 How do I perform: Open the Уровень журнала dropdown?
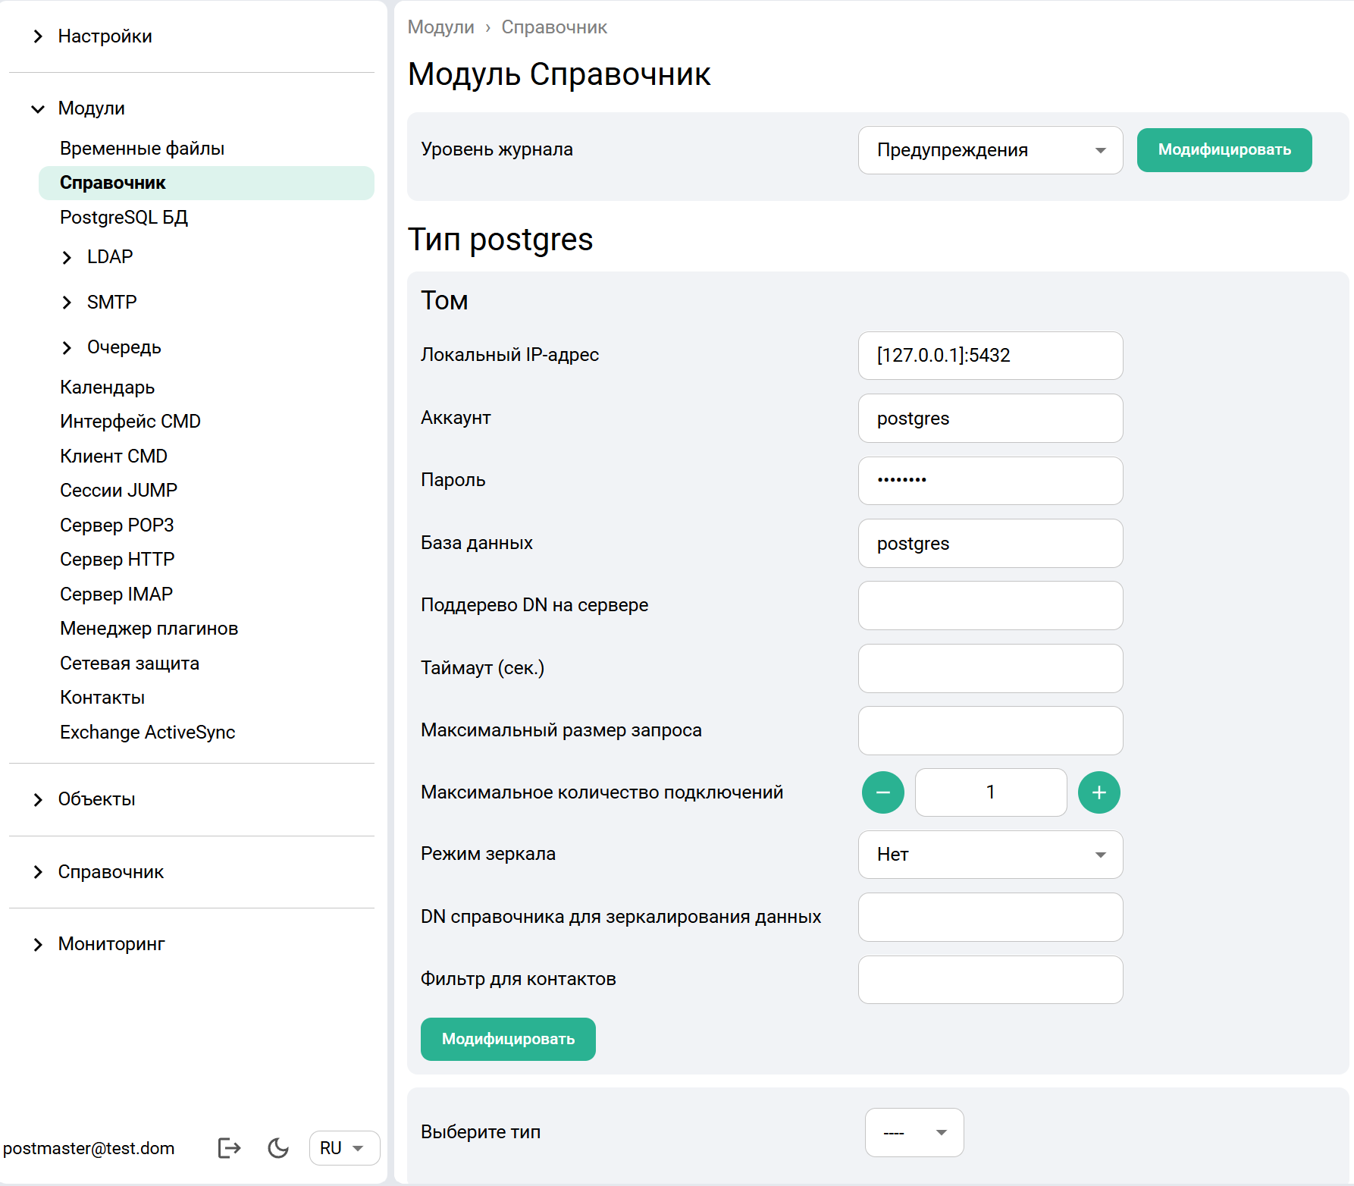pyautogui.click(x=989, y=150)
